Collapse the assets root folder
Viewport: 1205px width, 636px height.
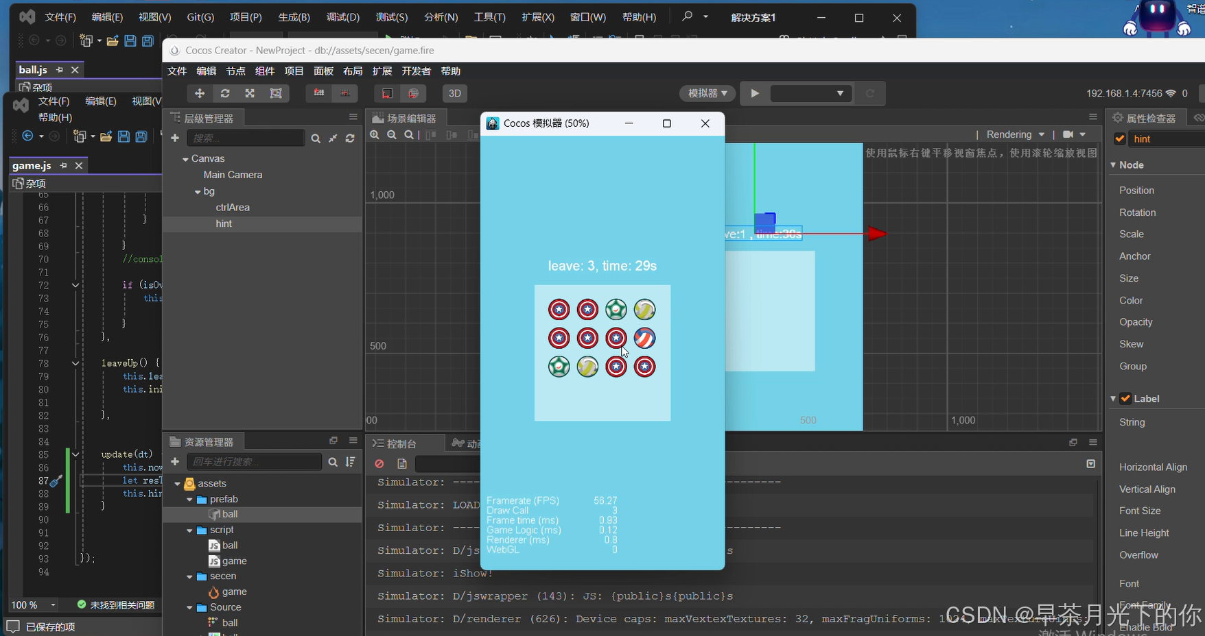tap(178, 484)
